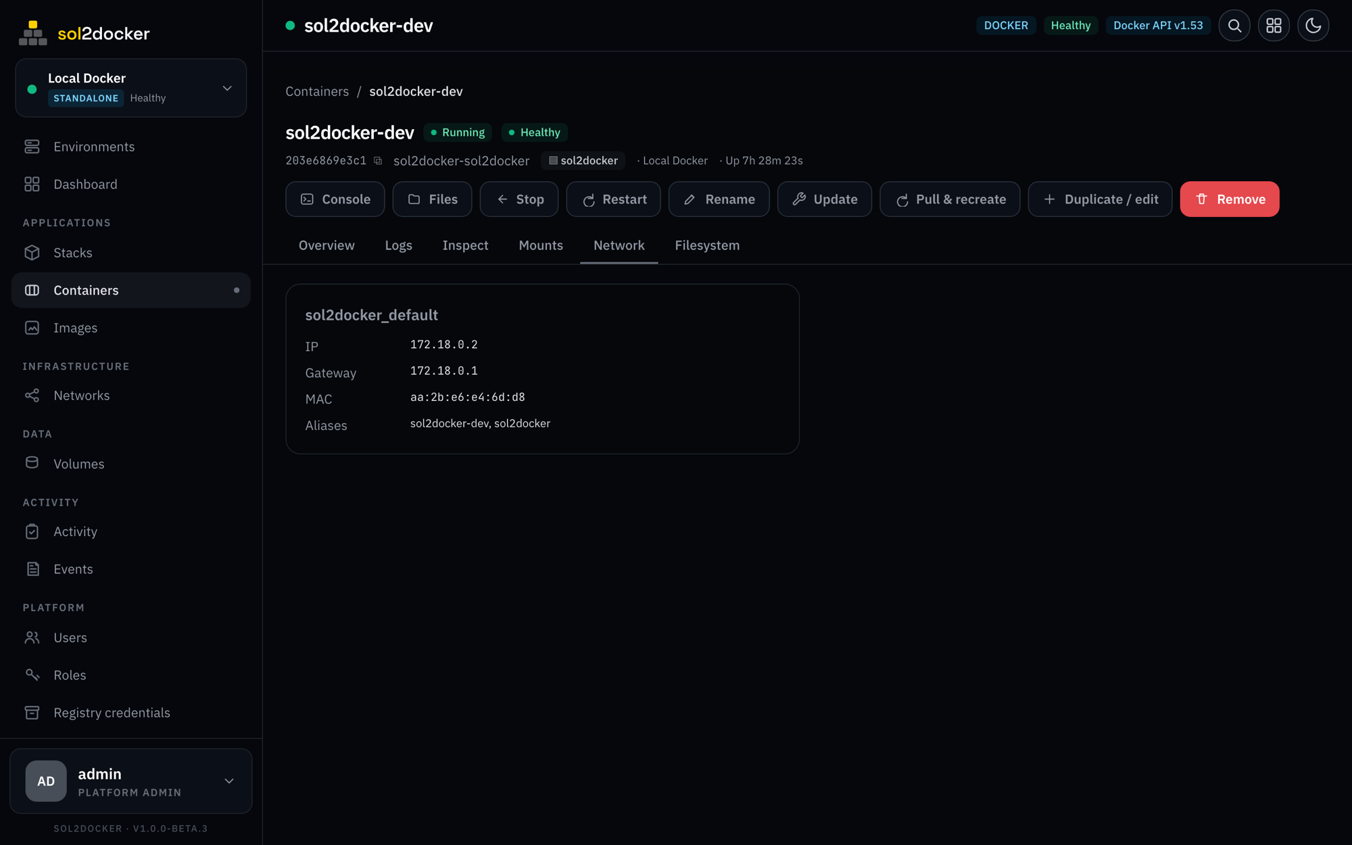Click version text V1.0.0-BETA.3
This screenshot has height=845, width=1352.
pyautogui.click(x=170, y=828)
